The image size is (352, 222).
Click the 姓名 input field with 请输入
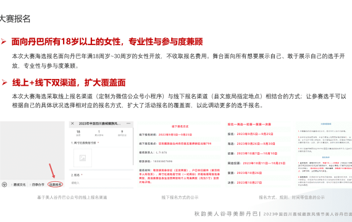(x=101, y=183)
